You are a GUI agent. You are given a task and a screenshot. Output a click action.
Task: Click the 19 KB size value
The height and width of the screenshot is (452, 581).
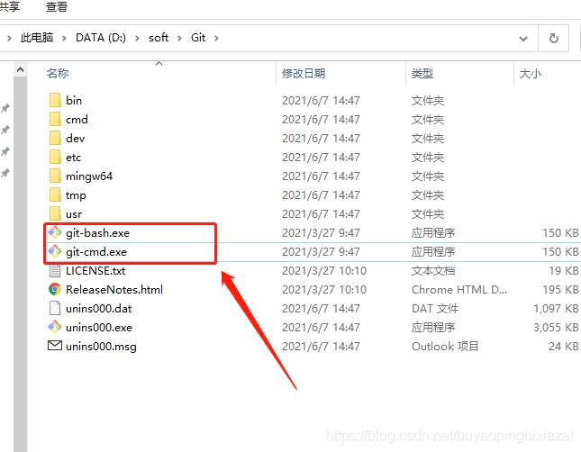point(564,271)
